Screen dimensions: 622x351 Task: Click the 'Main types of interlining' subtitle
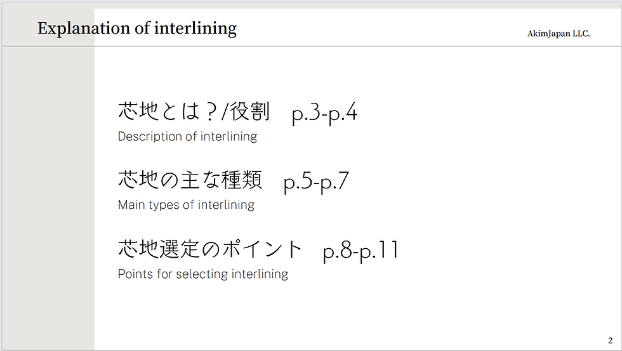[186, 205]
